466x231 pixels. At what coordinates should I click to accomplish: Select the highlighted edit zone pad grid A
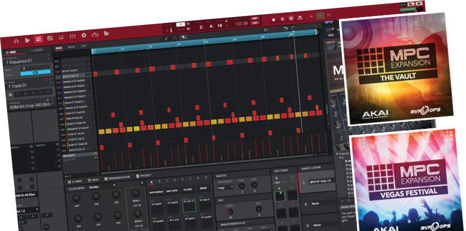(280, 196)
